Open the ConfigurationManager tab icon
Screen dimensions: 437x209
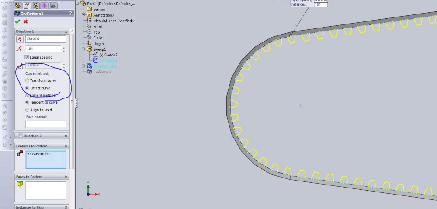(35, 5)
